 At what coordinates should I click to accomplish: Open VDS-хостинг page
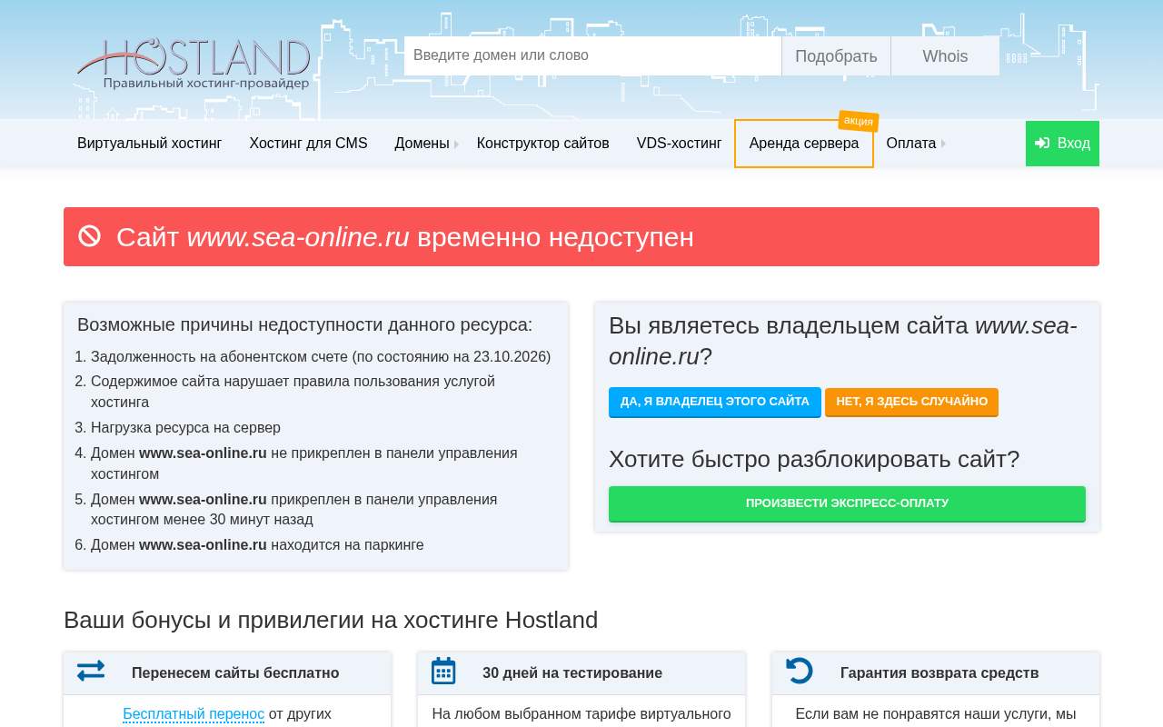(x=680, y=144)
